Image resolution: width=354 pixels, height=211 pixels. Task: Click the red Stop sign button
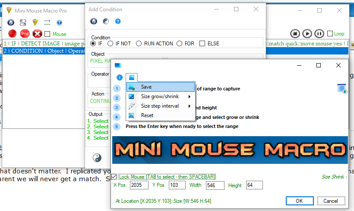coord(25,34)
